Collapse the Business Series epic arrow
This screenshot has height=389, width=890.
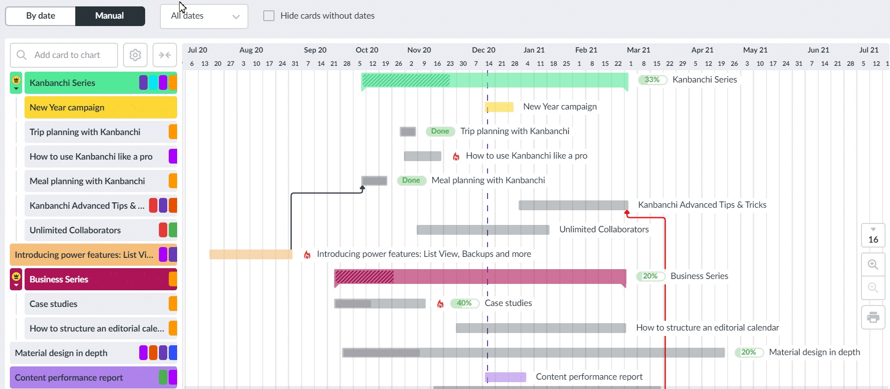click(x=16, y=285)
